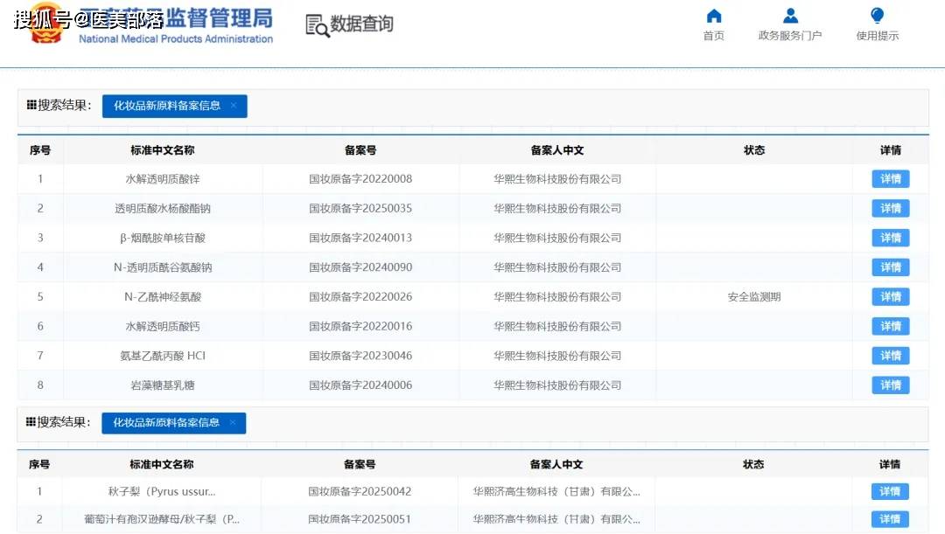Select the lower 化妆品新原料备案信息 tab
Viewport: 945px width, 534px height.
[x=165, y=423]
